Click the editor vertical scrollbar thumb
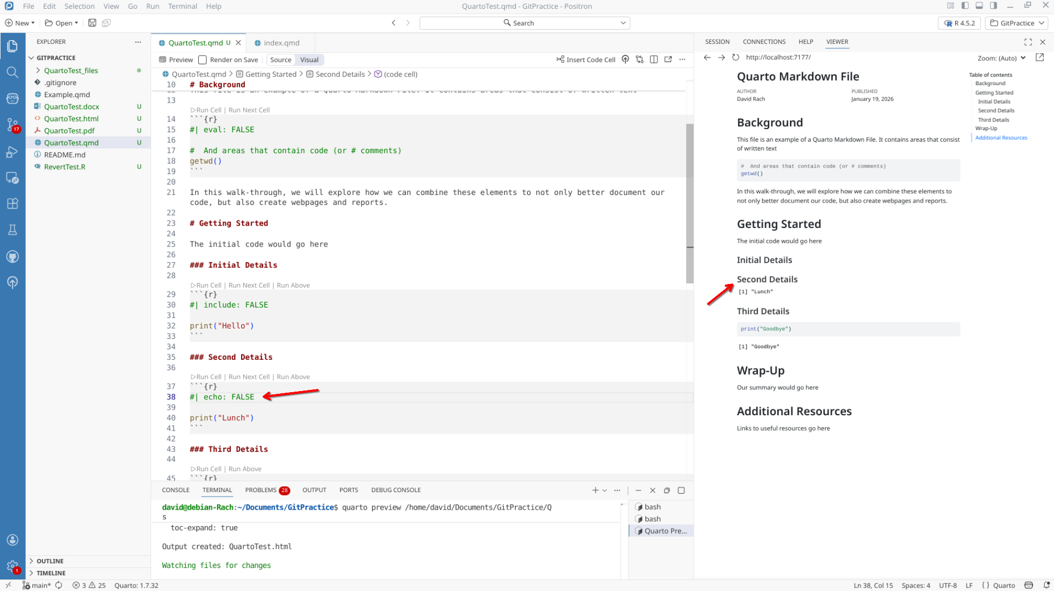This screenshot has width=1054, height=591. (x=690, y=203)
